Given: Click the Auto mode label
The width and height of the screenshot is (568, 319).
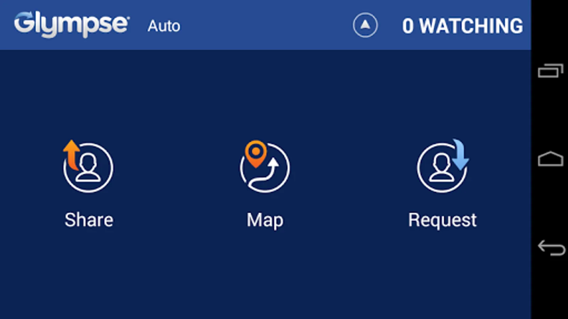Looking at the screenshot, I should click(164, 26).
